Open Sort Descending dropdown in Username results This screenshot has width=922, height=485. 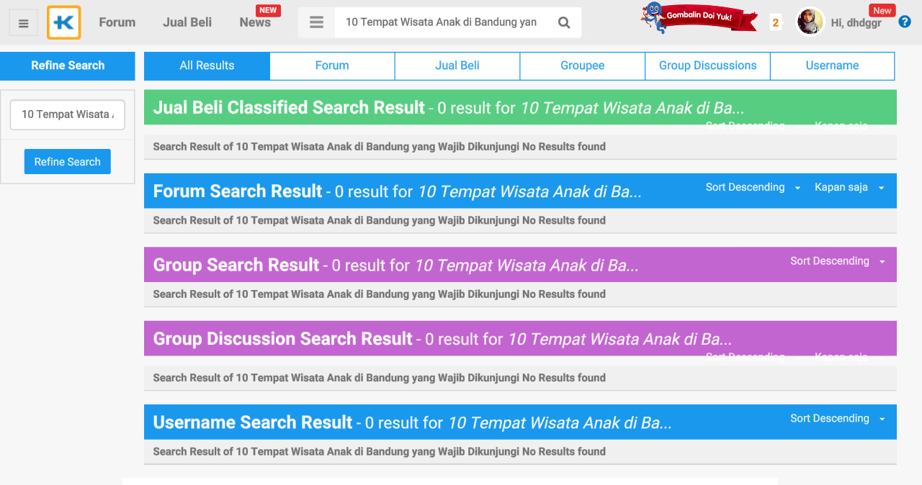coord(838,418)
